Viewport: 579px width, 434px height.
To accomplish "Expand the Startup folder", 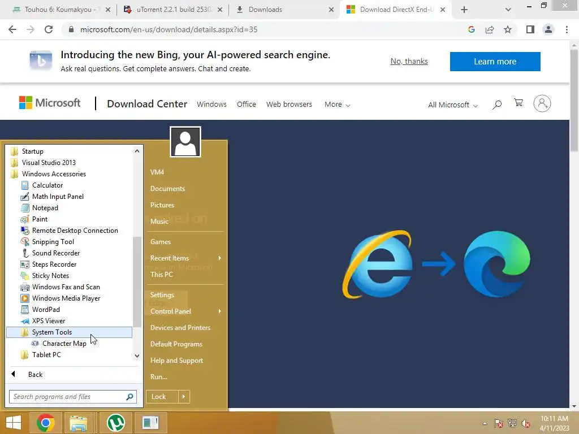I will 32,151.
